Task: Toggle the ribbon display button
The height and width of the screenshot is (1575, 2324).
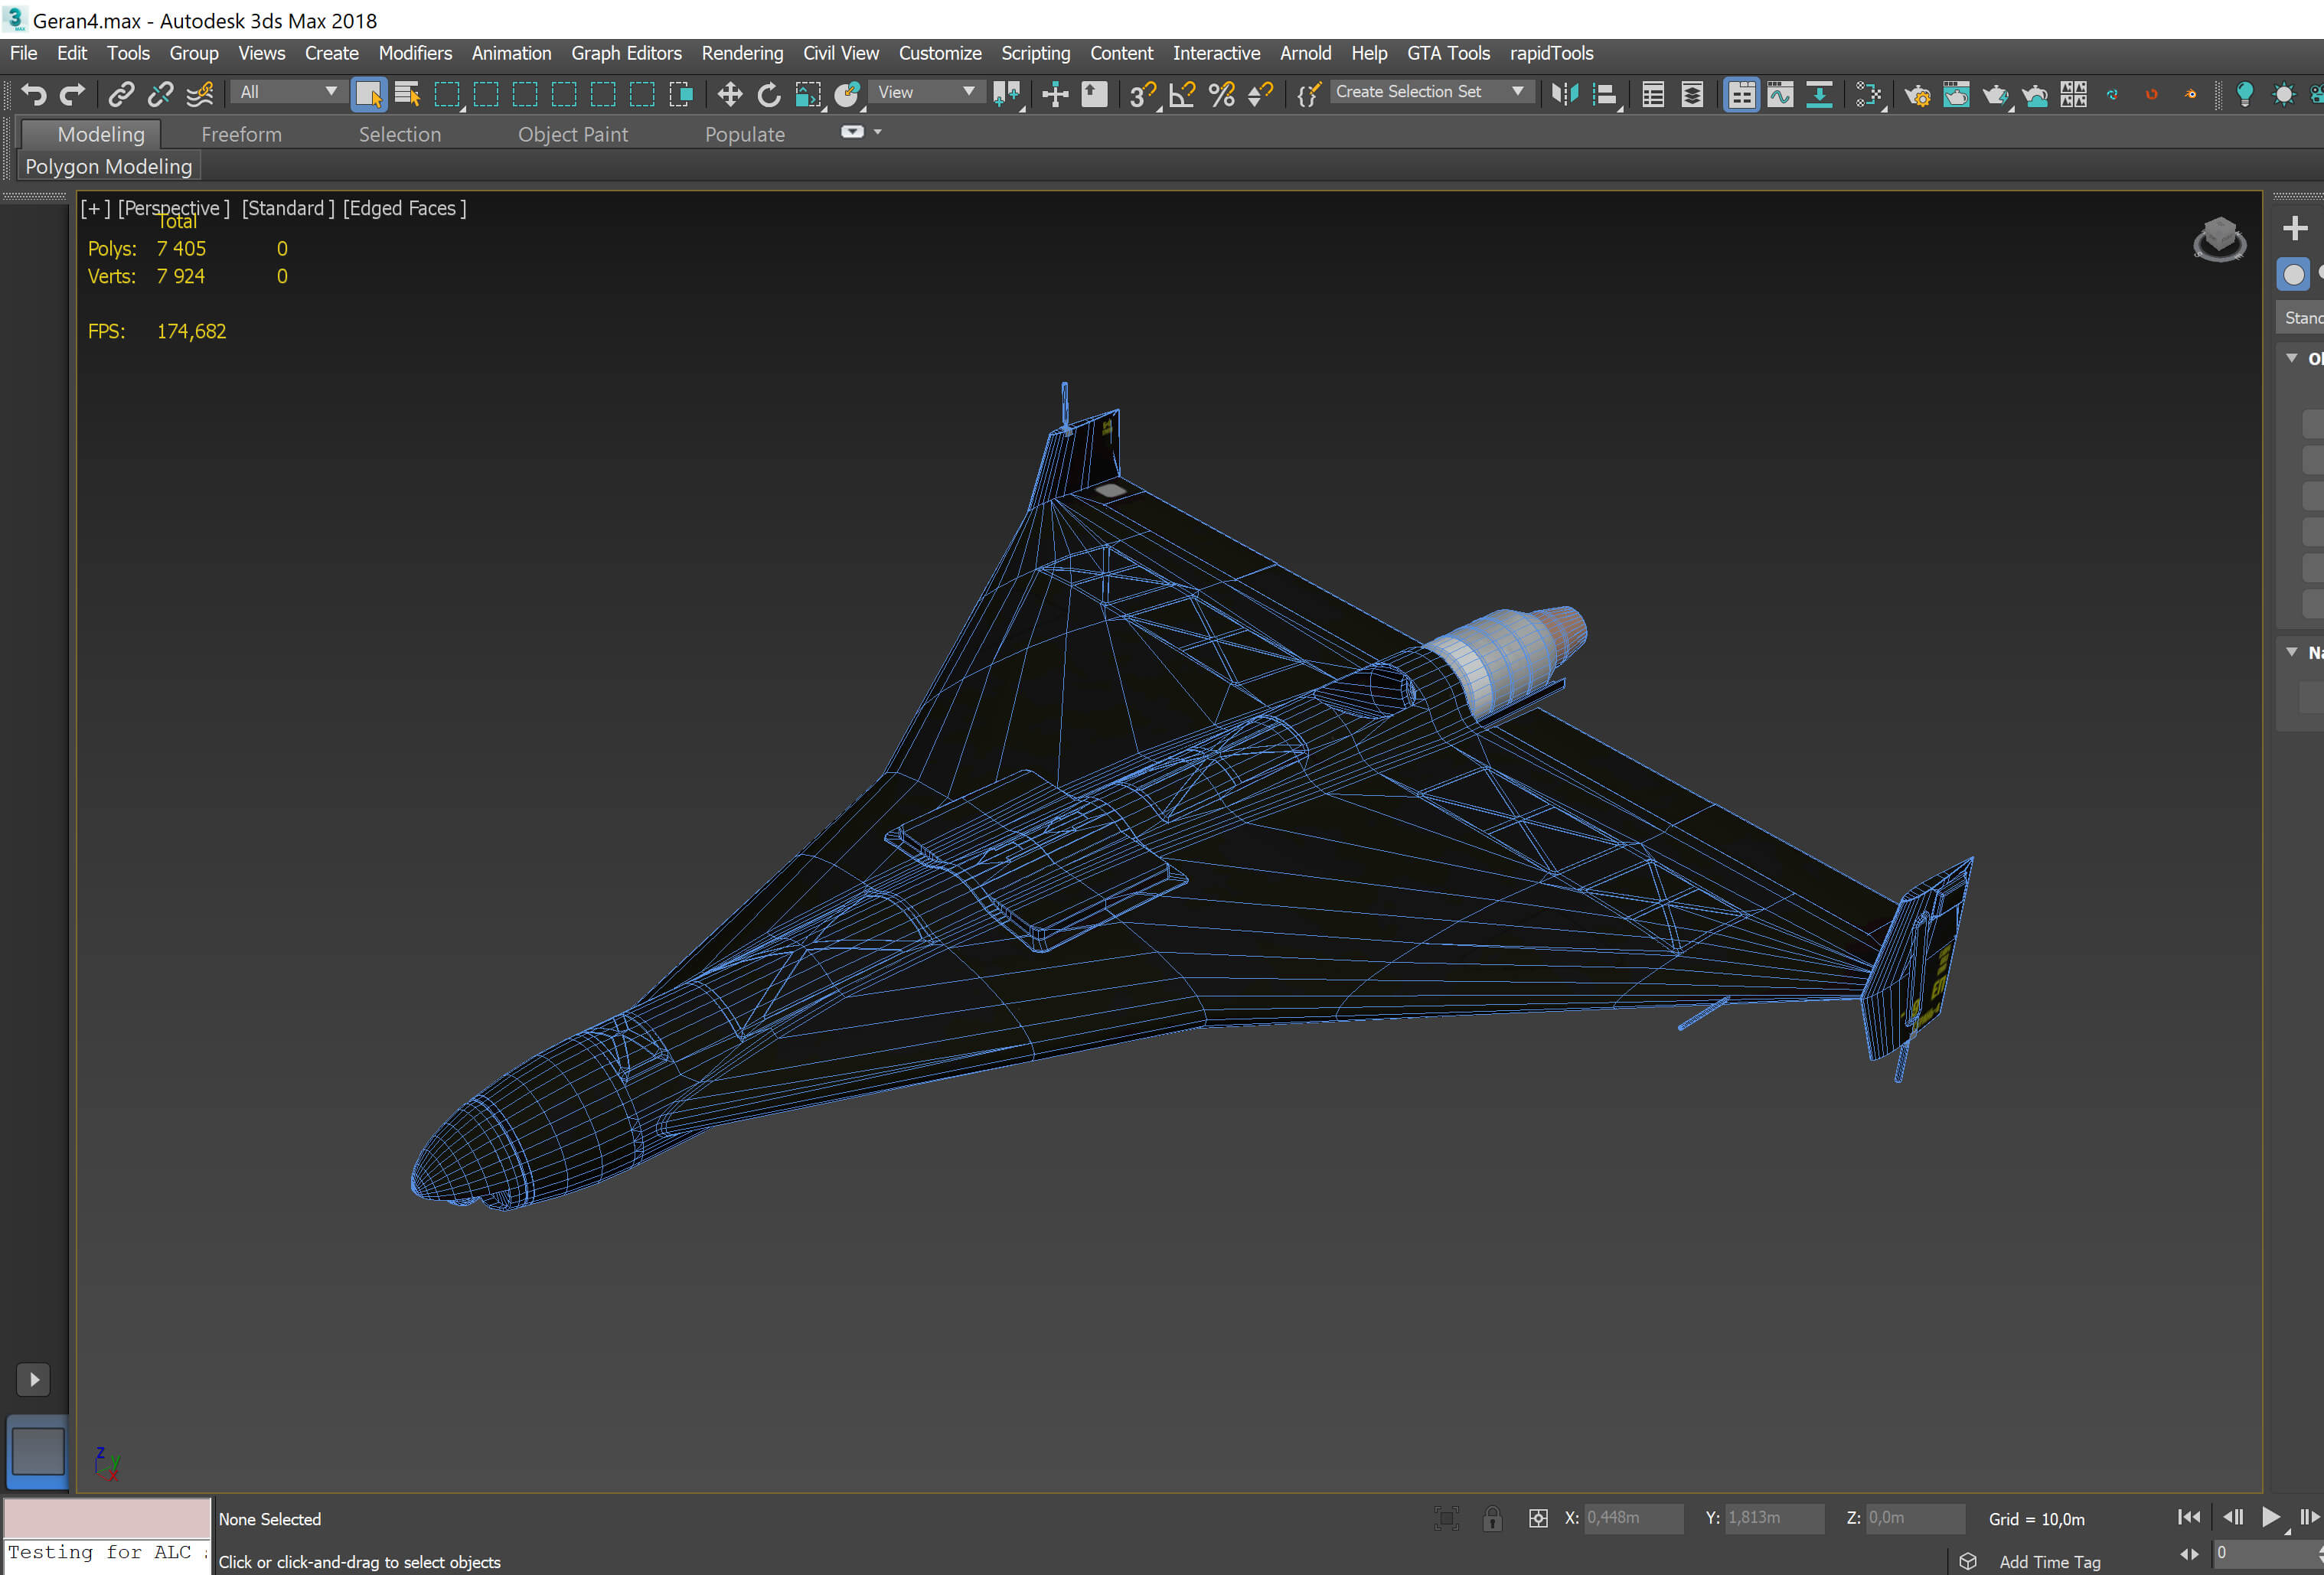Action: point(1741,94)
